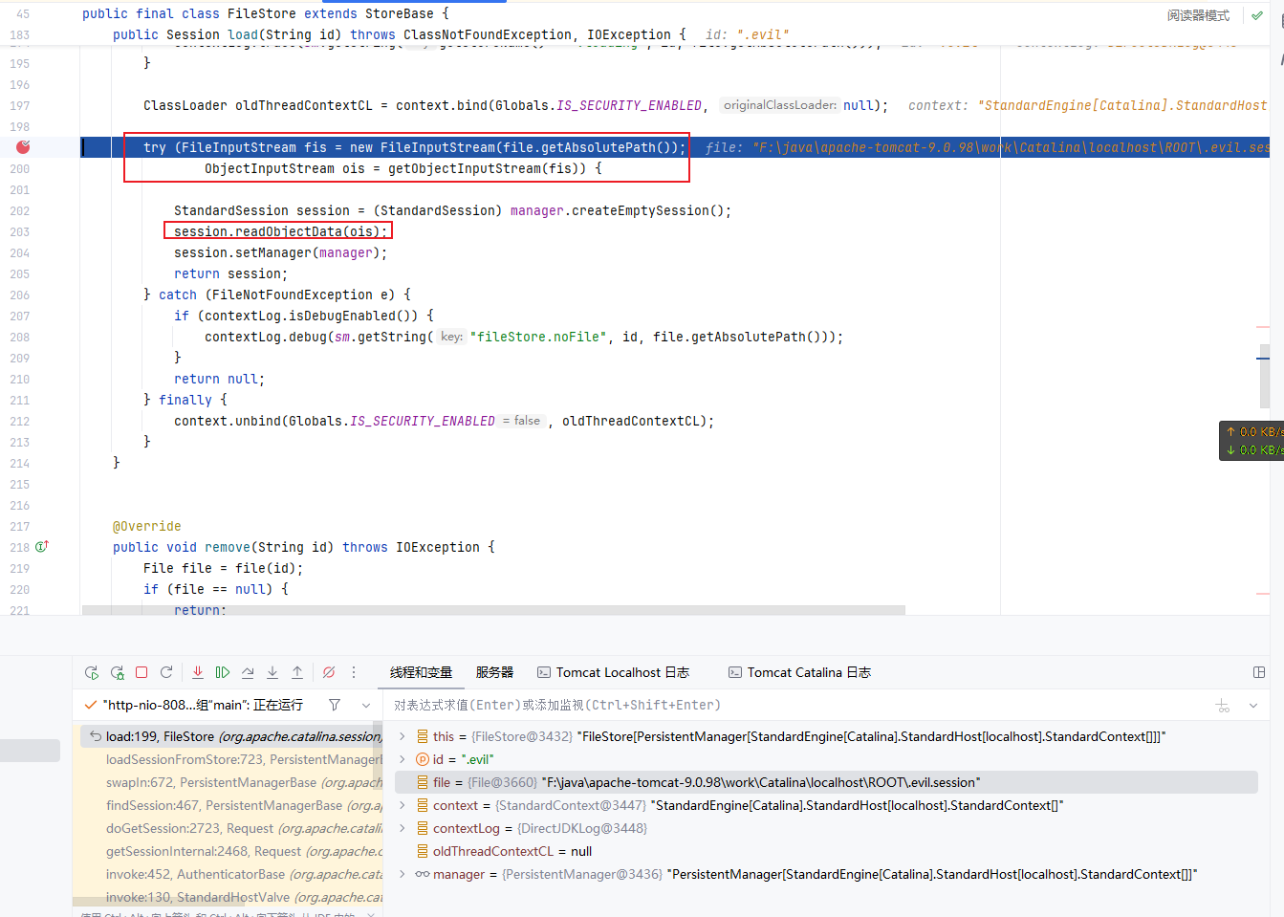Click the update/redeploy application icon
1284x917 pixels.
coord(166,672)
